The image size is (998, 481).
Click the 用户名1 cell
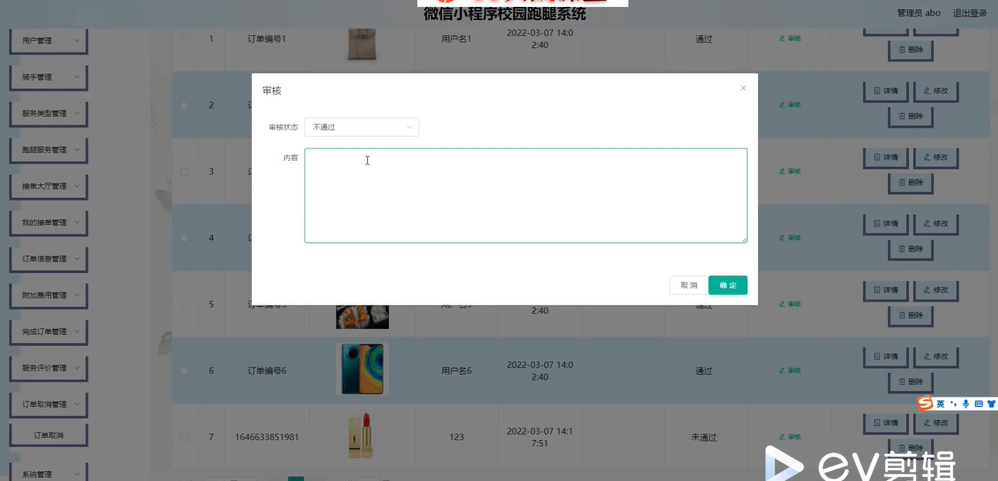coord(457,39)
